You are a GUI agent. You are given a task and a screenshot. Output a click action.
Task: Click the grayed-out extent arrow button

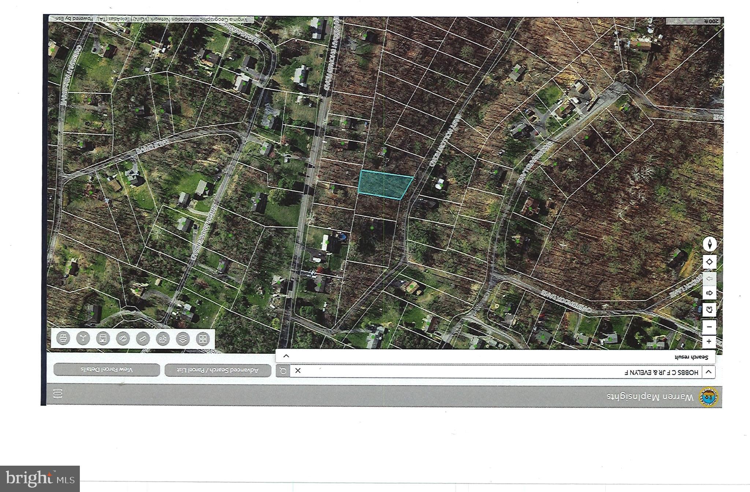click(709, 279)
